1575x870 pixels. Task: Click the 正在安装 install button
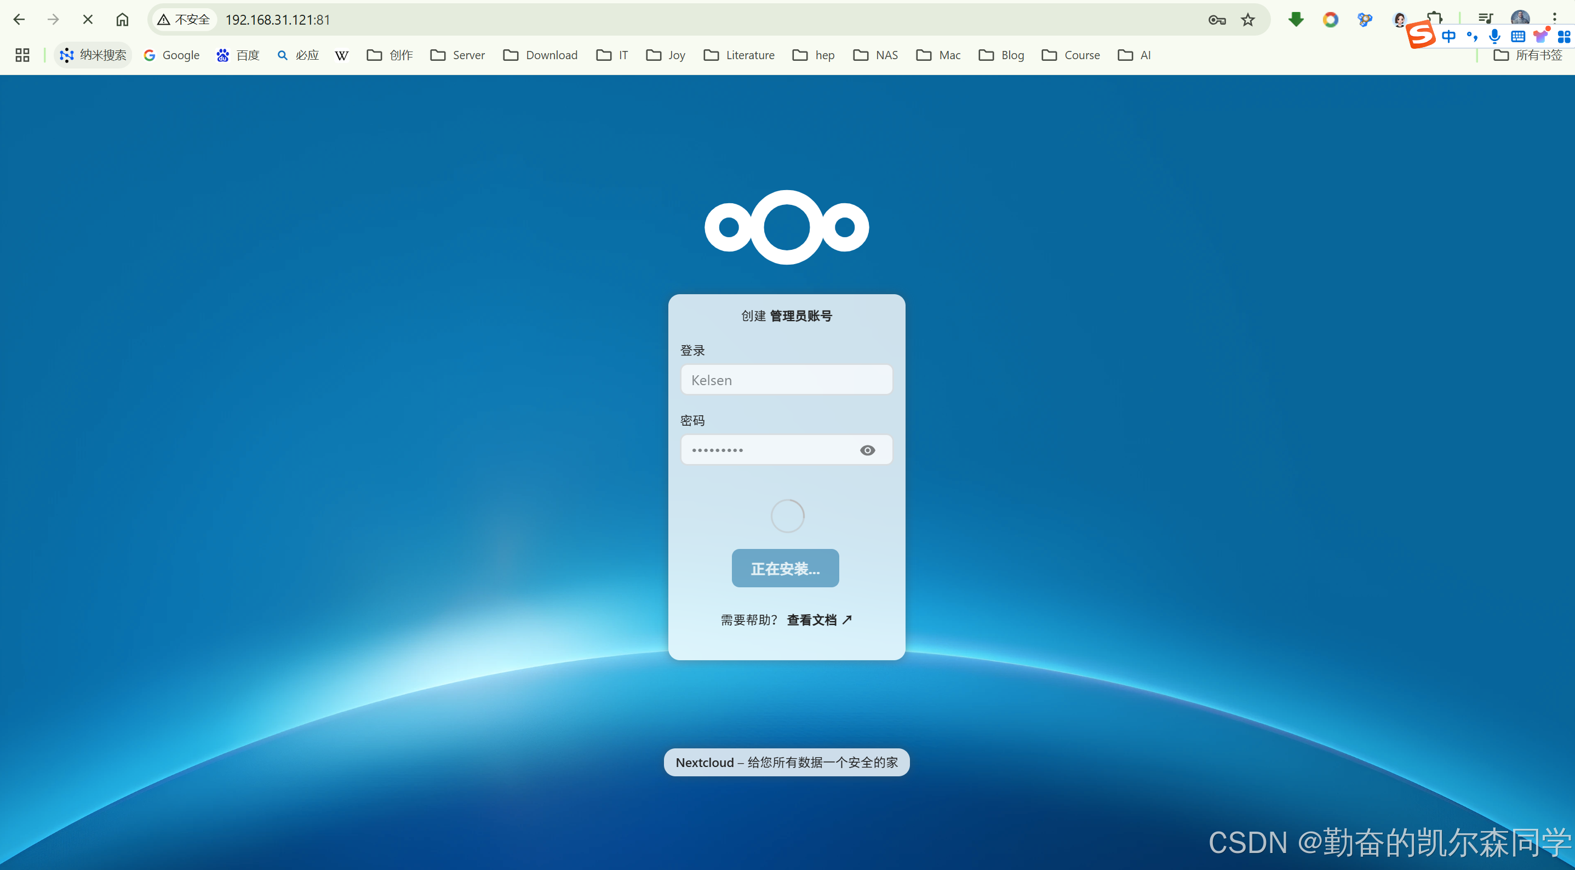(x=785, y=568)
